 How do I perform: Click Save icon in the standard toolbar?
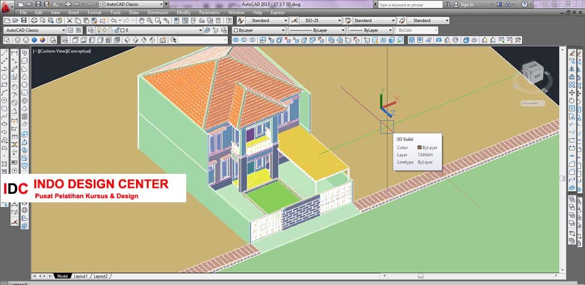[x=23, y=21]
